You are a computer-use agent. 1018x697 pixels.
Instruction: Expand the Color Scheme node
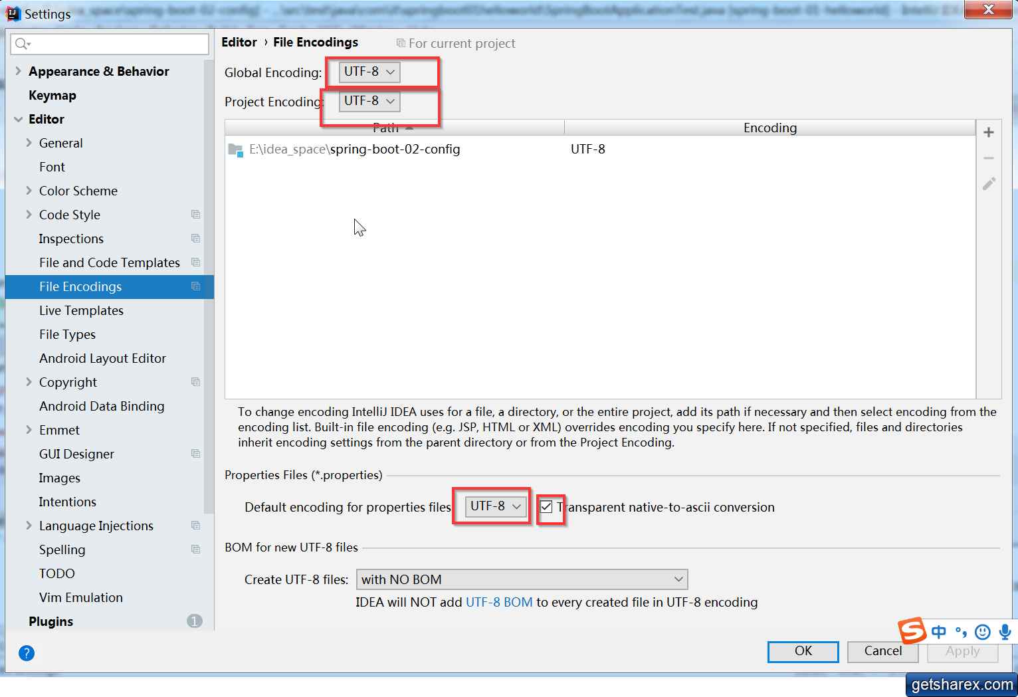(x=29, y=191)
